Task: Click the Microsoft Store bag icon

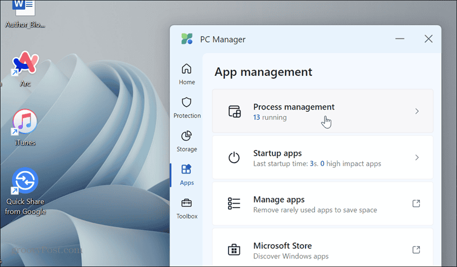Action: pyautogui.click(x=234, y=249)
